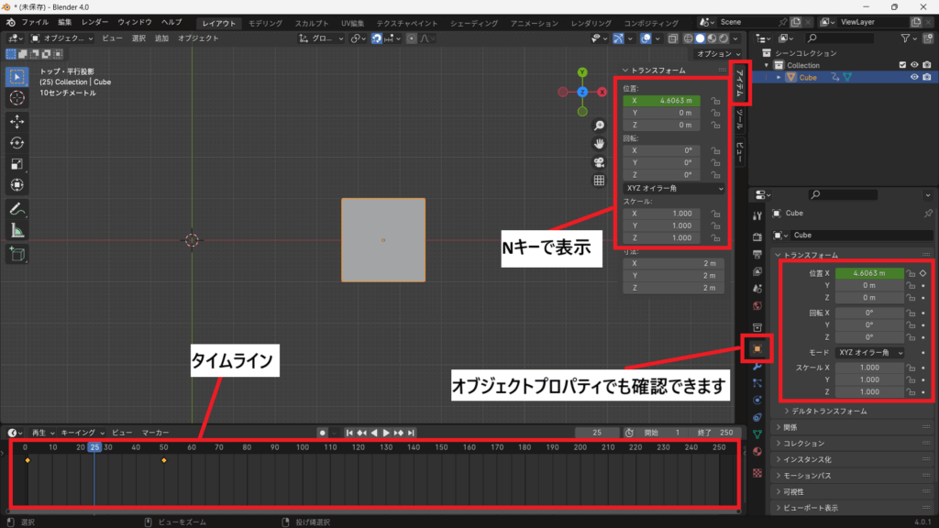The width and height of the screenshot is (939, 528).
Task: Open the ファイル menu
Action: pyautogui.click(x=35, y=22)
